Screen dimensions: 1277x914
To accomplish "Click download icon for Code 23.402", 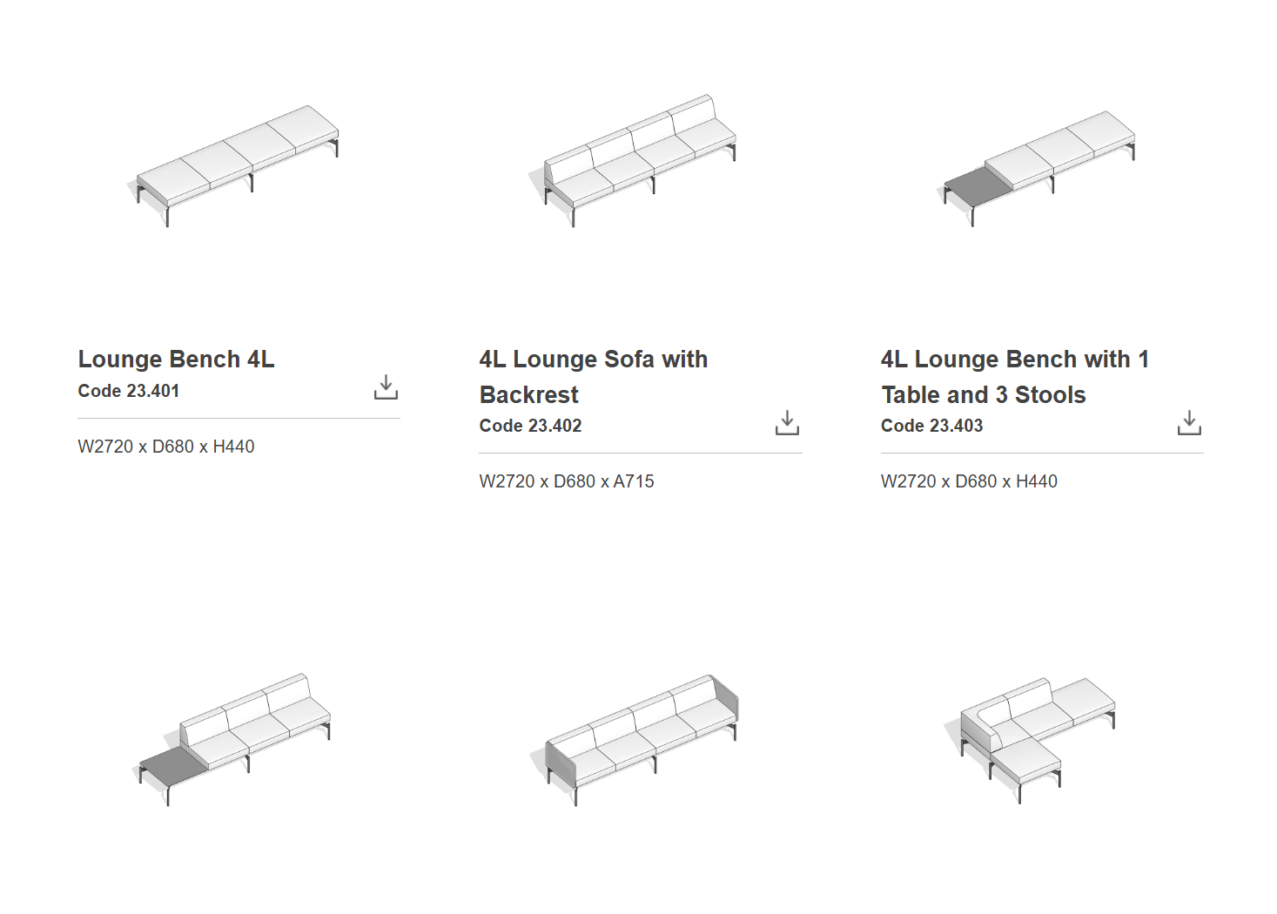I will 787,423.
